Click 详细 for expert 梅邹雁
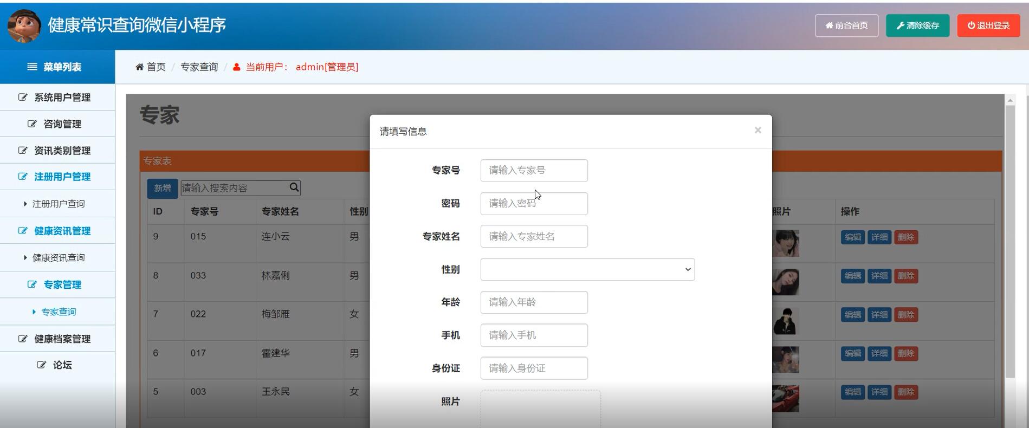This screenshot has height=428, width=1029. 879,315
